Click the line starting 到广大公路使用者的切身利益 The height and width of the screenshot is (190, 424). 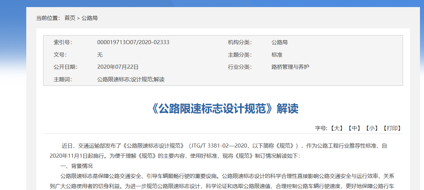pyautogui.click(x=222, y=186)
